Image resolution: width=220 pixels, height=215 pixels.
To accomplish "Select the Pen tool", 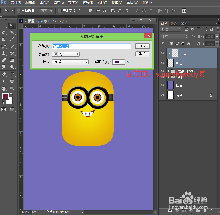I will 4,74.
